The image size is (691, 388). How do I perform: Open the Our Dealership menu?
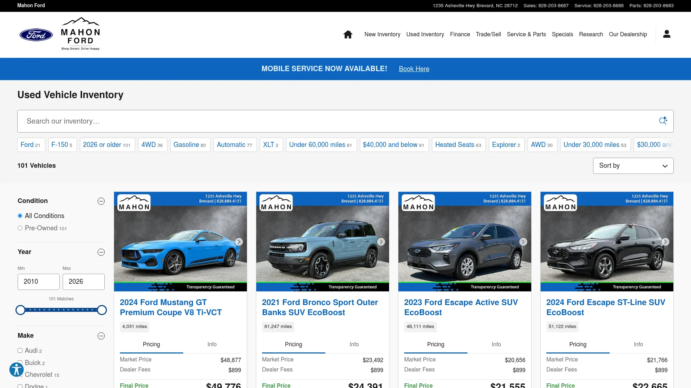(628, 34)
